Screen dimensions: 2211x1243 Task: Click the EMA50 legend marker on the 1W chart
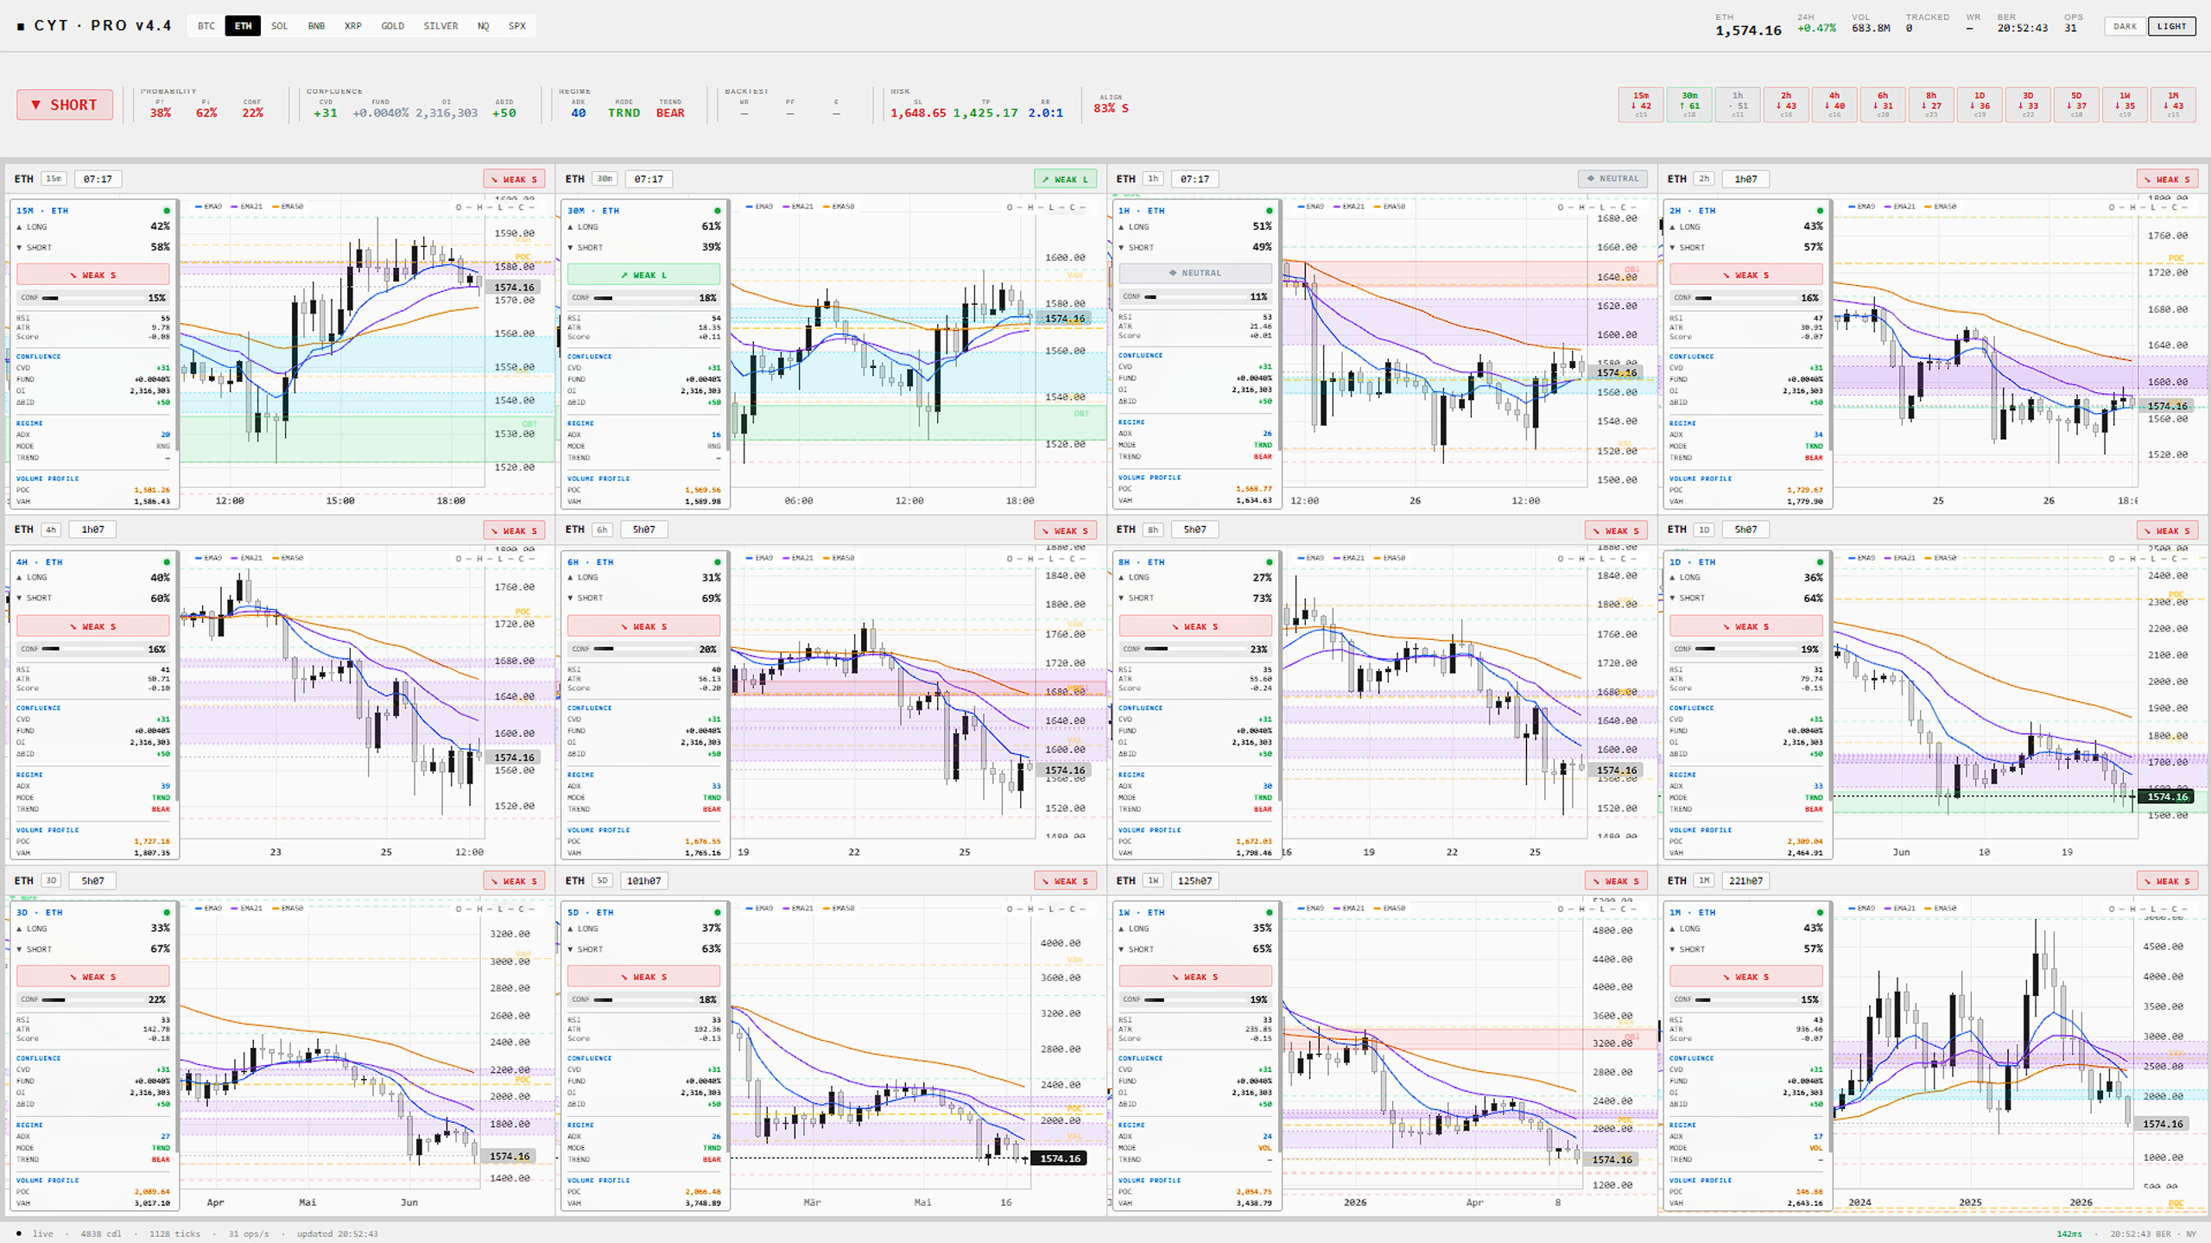[1389, 909]
